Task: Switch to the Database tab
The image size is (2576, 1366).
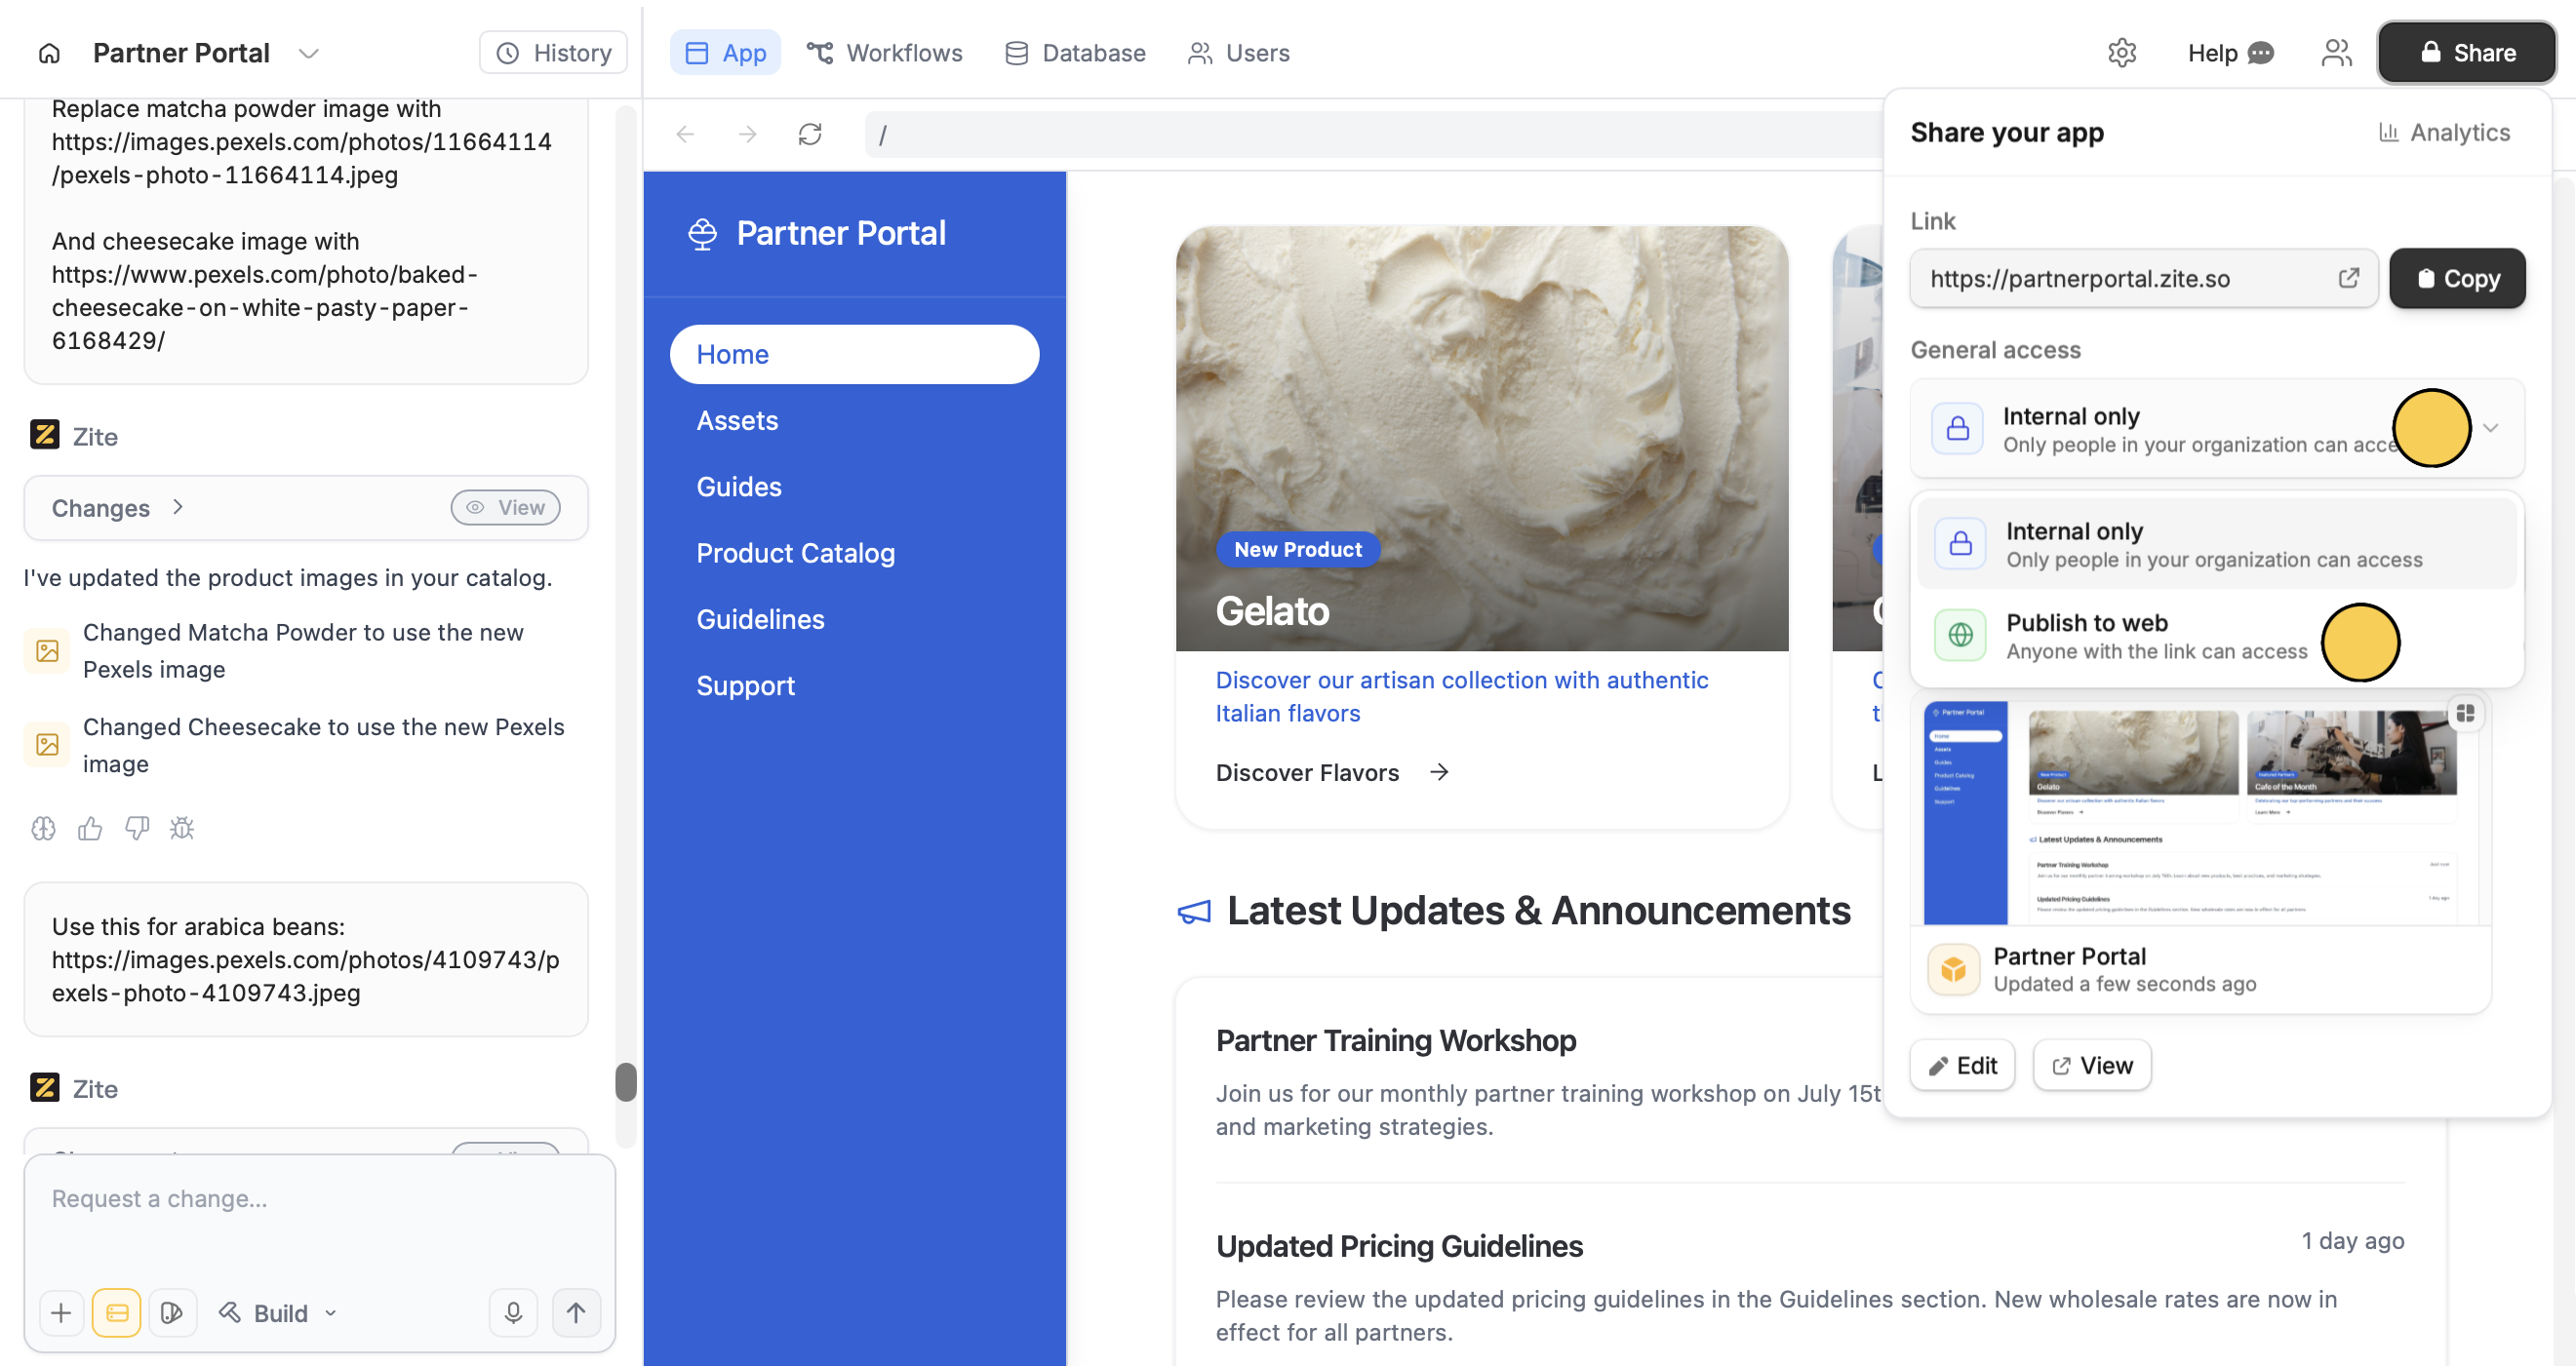Action: click(x=1075, y=53)
